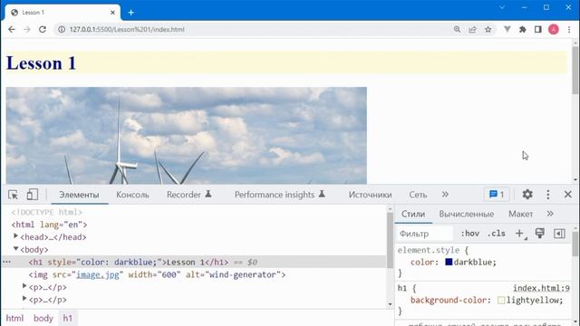Screen dimensions: 580x326
Task: Show more styles pane tabs chevron
Action: 550,214
